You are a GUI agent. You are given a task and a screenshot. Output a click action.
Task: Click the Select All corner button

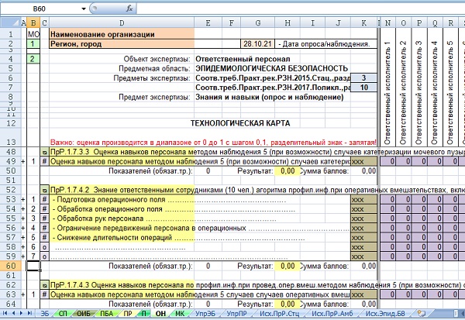10,22
